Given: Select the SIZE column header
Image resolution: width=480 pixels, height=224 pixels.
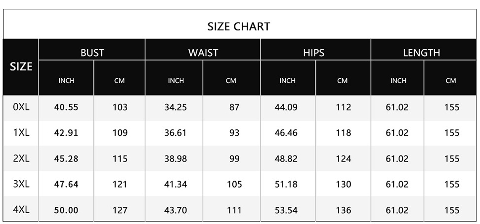Looking at the screenshot, I should [x=21, y=66].
